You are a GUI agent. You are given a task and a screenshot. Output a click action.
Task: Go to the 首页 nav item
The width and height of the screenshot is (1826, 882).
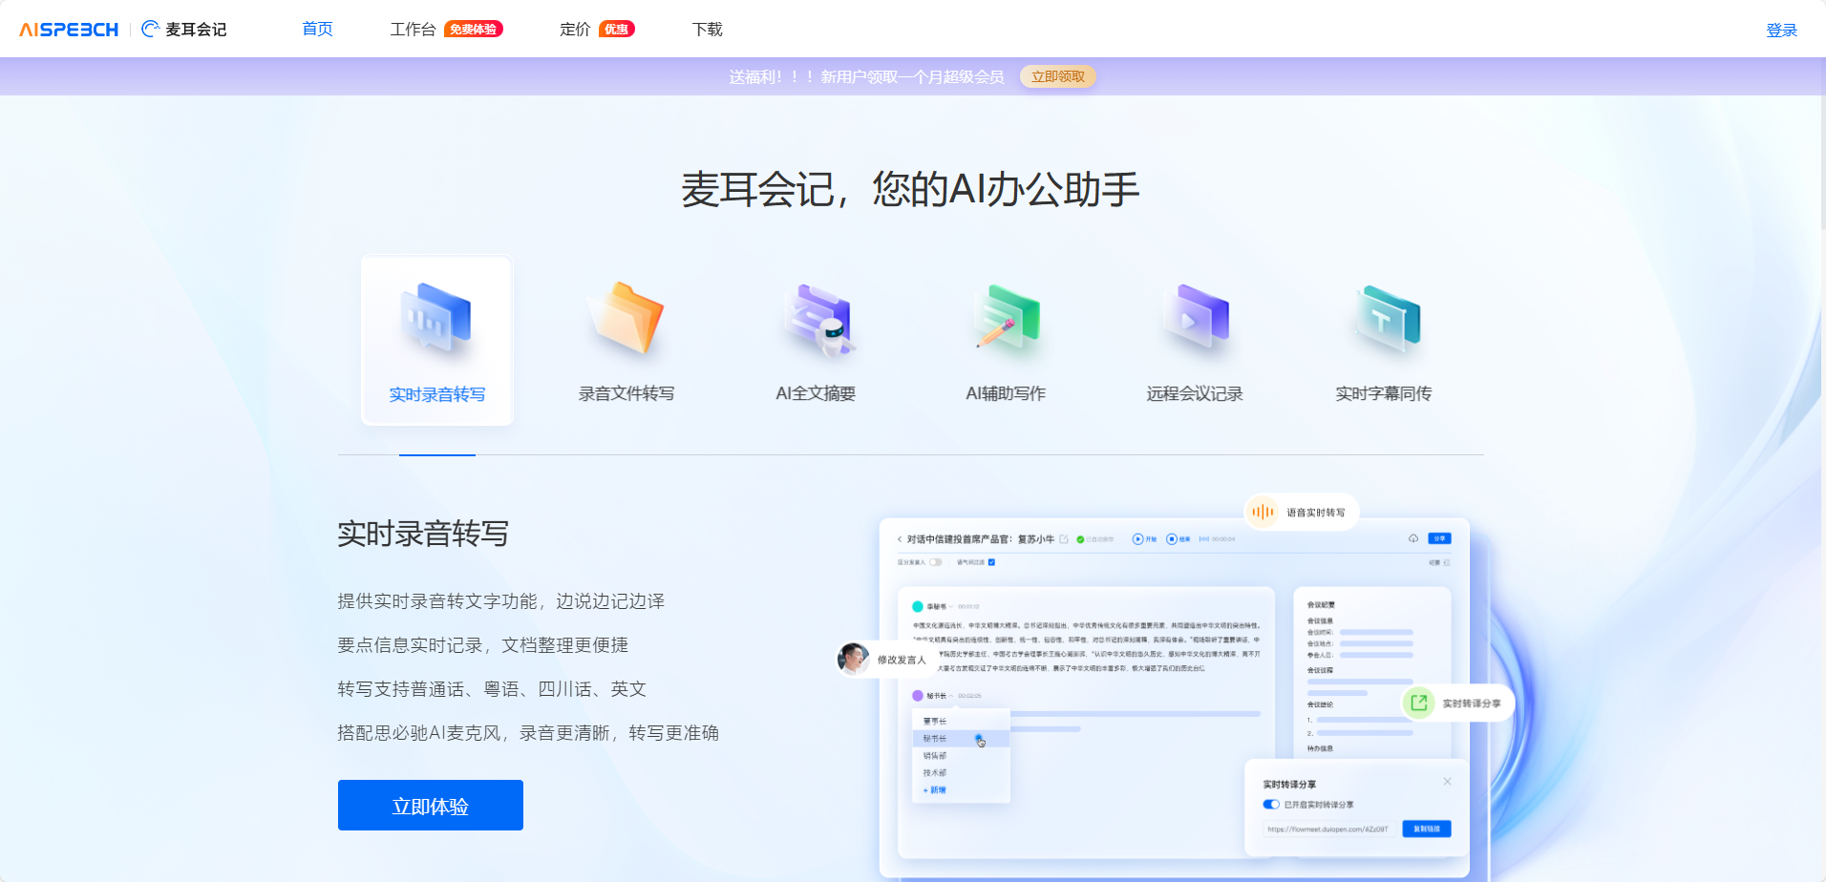coord(317,29)
